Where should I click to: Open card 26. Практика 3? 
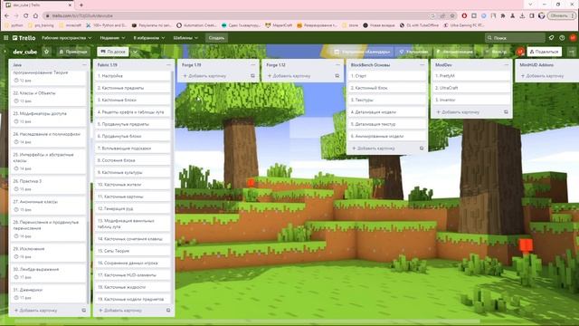(49, 185)
